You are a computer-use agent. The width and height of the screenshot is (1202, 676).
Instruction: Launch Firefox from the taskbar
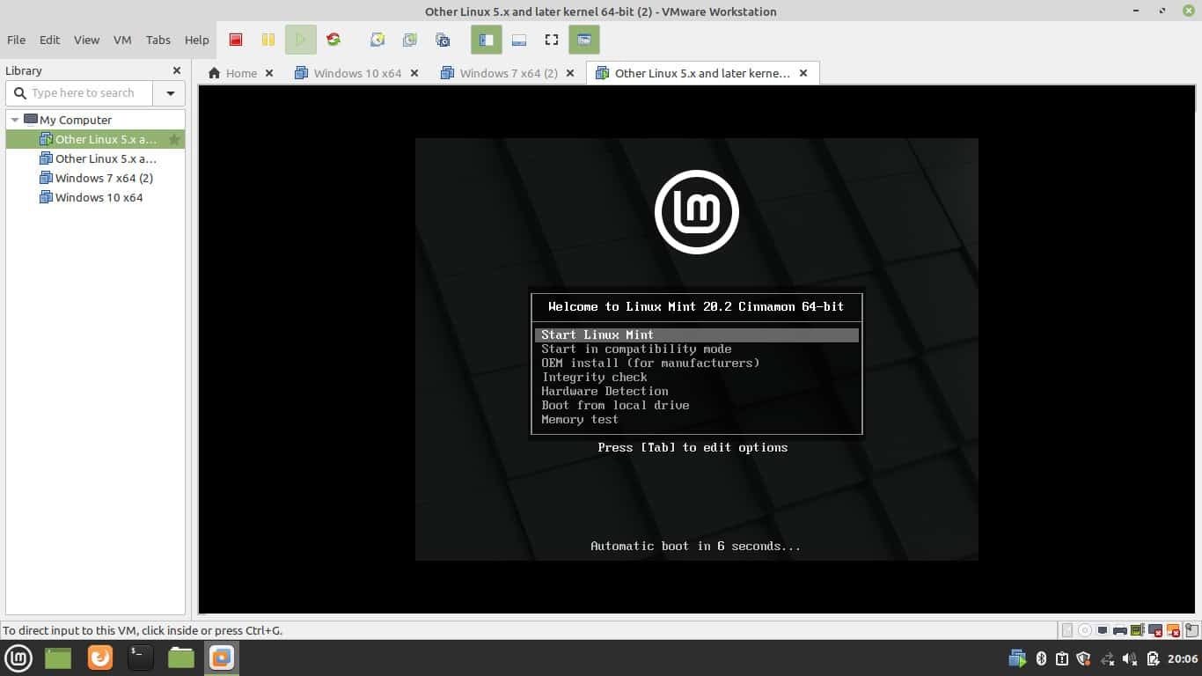100,658
